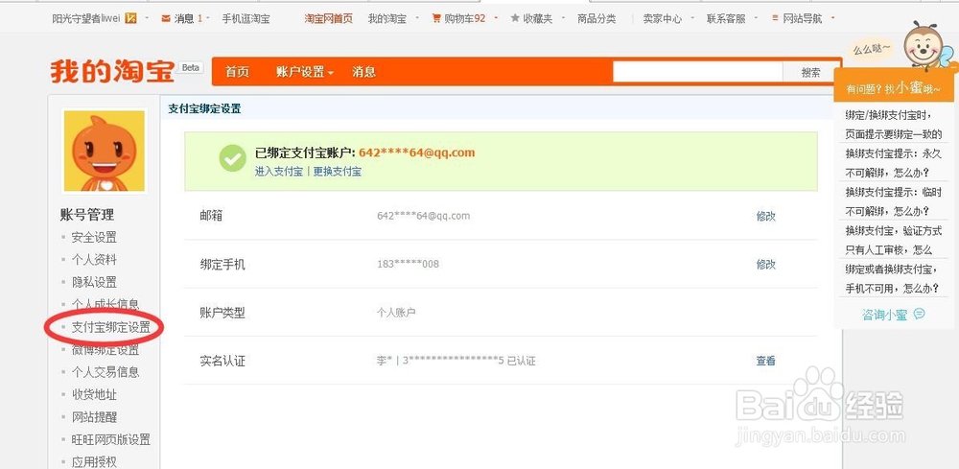Go to 淘宝网首页
This screenshot has height=469, width=959.
[x=328, y=18]
